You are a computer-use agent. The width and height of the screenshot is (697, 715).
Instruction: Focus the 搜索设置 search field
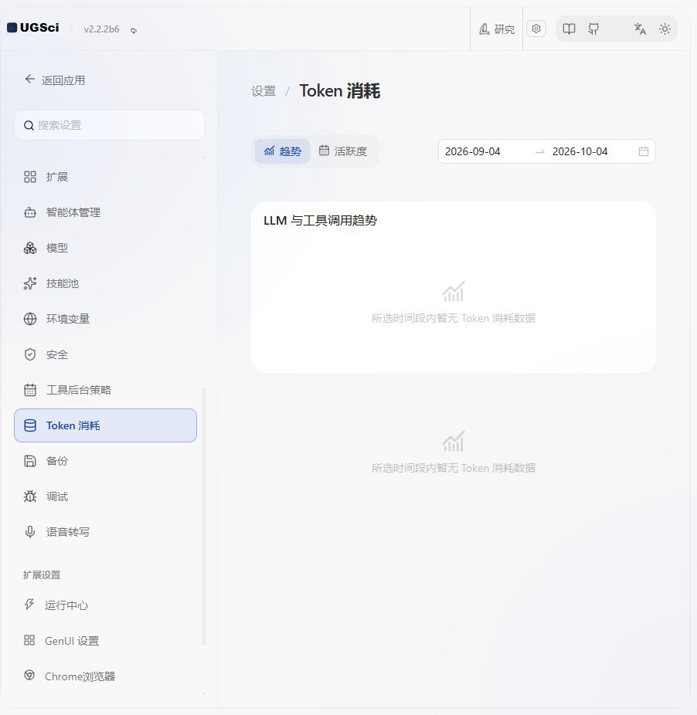[x=110, y=125]
